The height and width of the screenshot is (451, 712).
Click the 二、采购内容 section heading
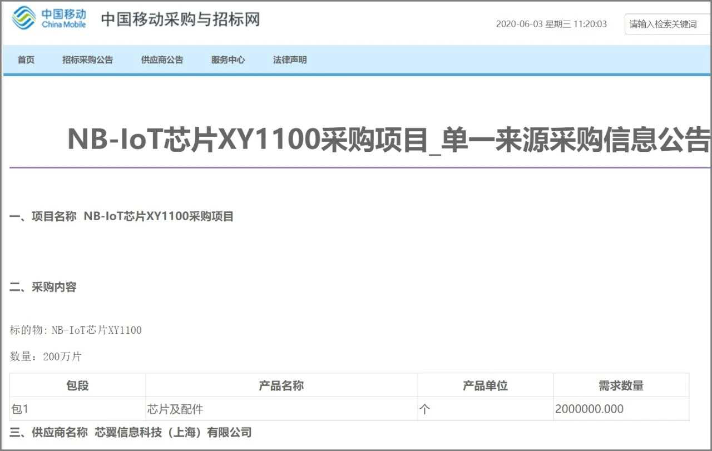point(43,287)
